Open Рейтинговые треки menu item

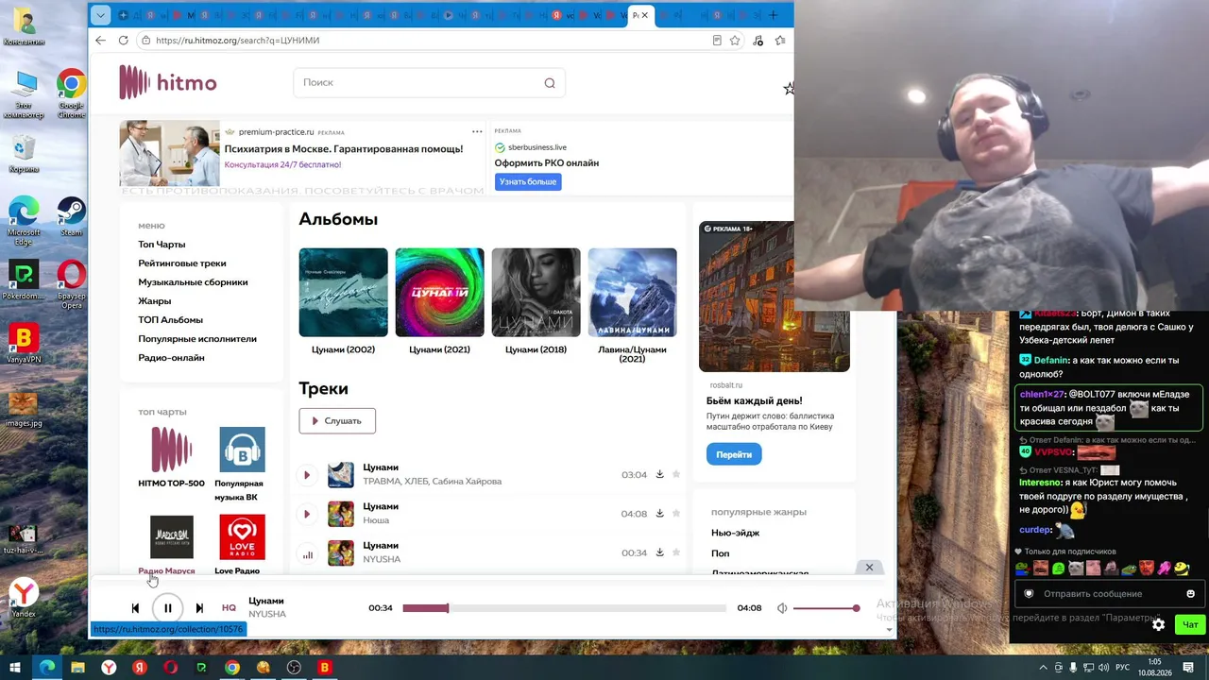pos(182,263)
